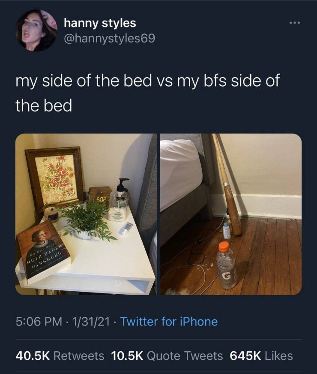Open the left nightstand photo
This screenshot has height=374, width=317.
(86, 214)
